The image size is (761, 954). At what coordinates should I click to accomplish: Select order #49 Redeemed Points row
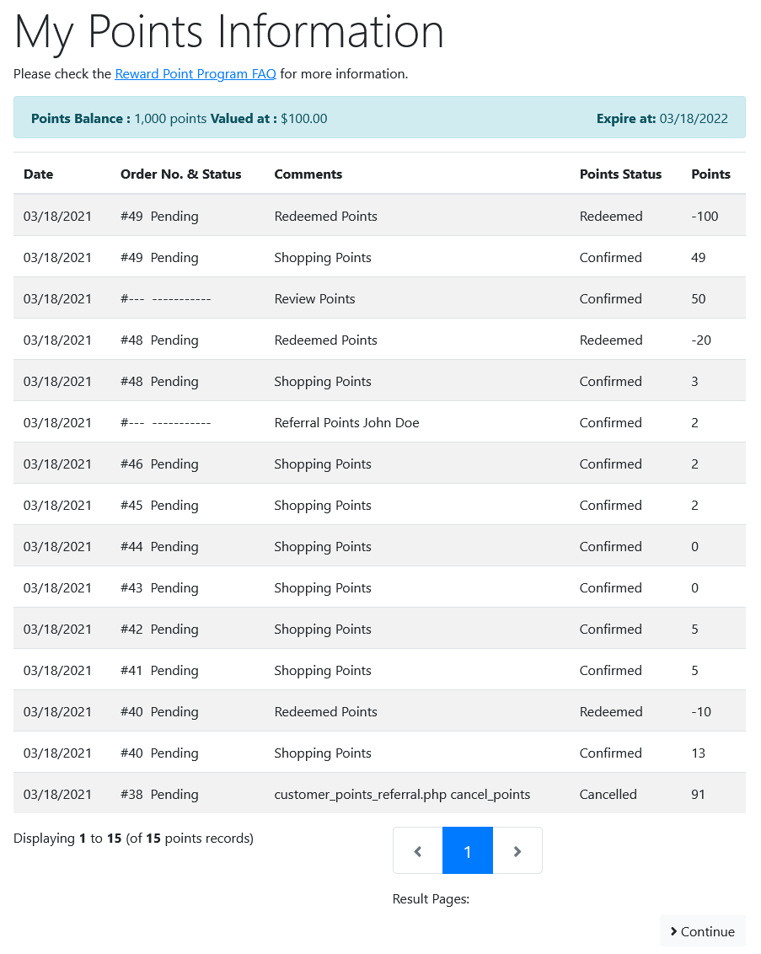pyautogui.click(x=379, y=216)
